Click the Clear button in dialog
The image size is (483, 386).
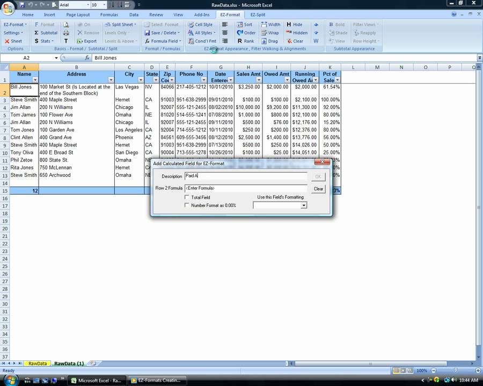318,189
